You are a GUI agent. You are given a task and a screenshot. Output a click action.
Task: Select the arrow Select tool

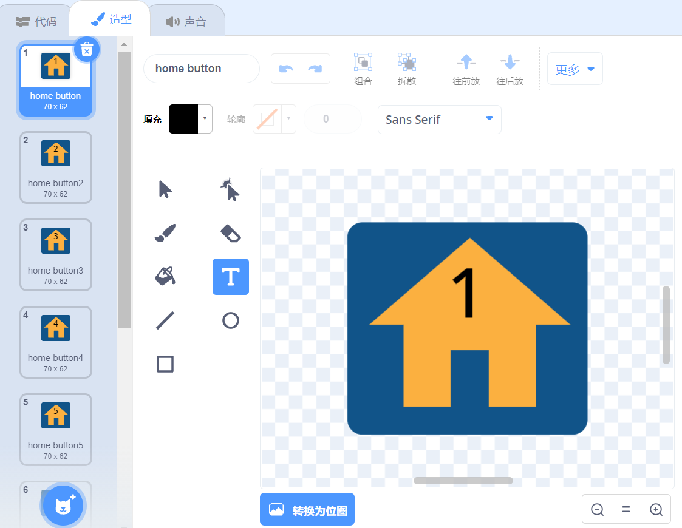pos(165,189)
